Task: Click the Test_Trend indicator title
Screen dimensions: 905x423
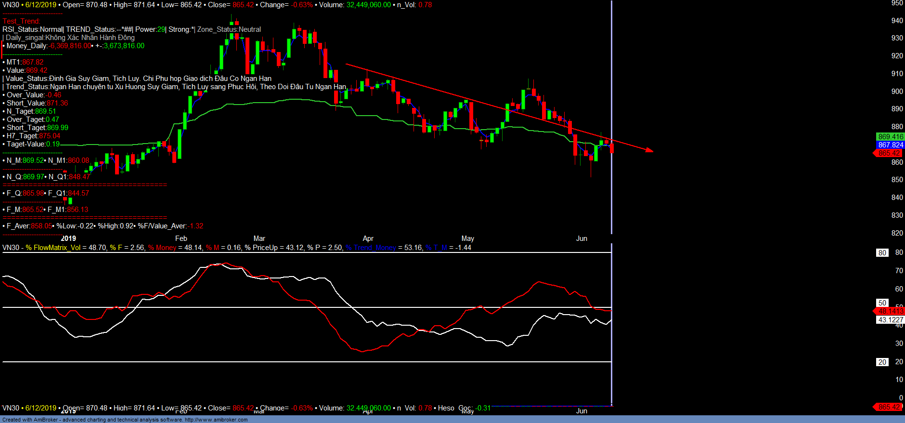Action: coord(21,21)
